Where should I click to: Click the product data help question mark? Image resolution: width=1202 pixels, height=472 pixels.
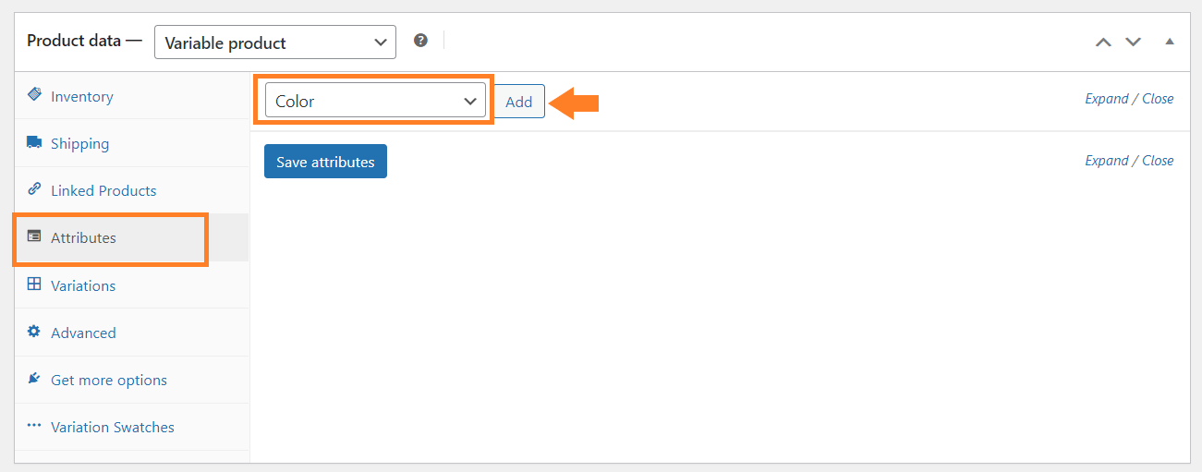(x=420, y=41)
